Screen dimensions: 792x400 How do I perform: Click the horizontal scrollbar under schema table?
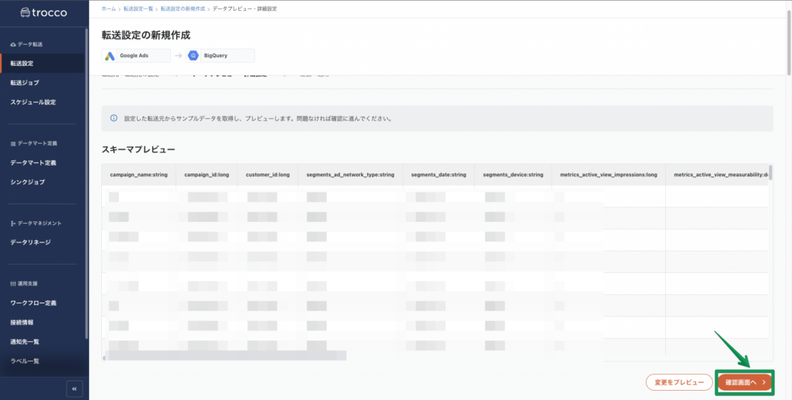(x=224, y=356)
